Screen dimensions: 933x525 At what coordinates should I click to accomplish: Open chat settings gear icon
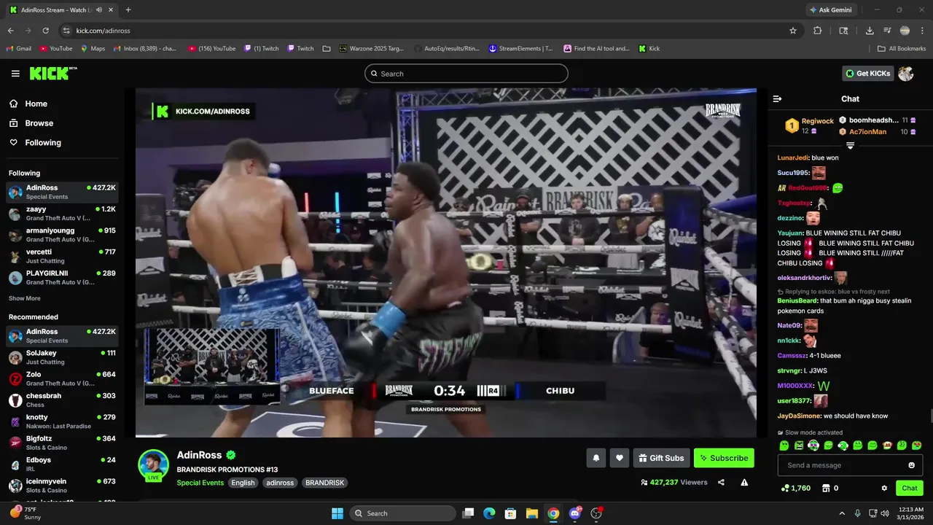[x=884, y=488]
